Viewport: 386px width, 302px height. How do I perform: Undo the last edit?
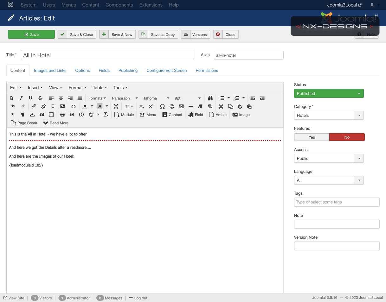(13, 106)
